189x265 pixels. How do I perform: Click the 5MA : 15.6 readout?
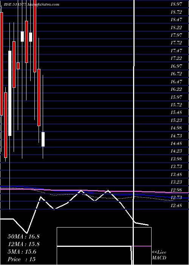22,252
